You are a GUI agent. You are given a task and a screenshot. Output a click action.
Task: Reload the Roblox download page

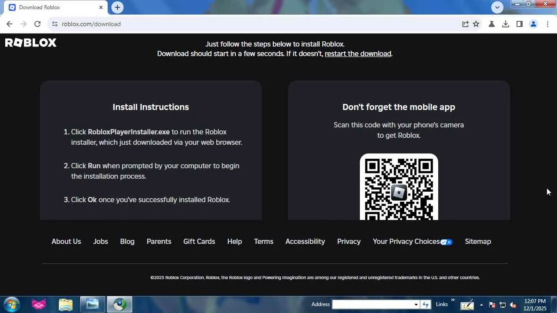click(37, 24)
